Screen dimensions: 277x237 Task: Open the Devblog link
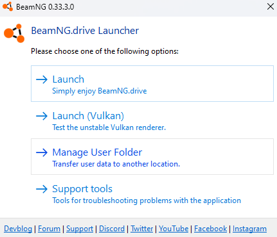(18, 229)
